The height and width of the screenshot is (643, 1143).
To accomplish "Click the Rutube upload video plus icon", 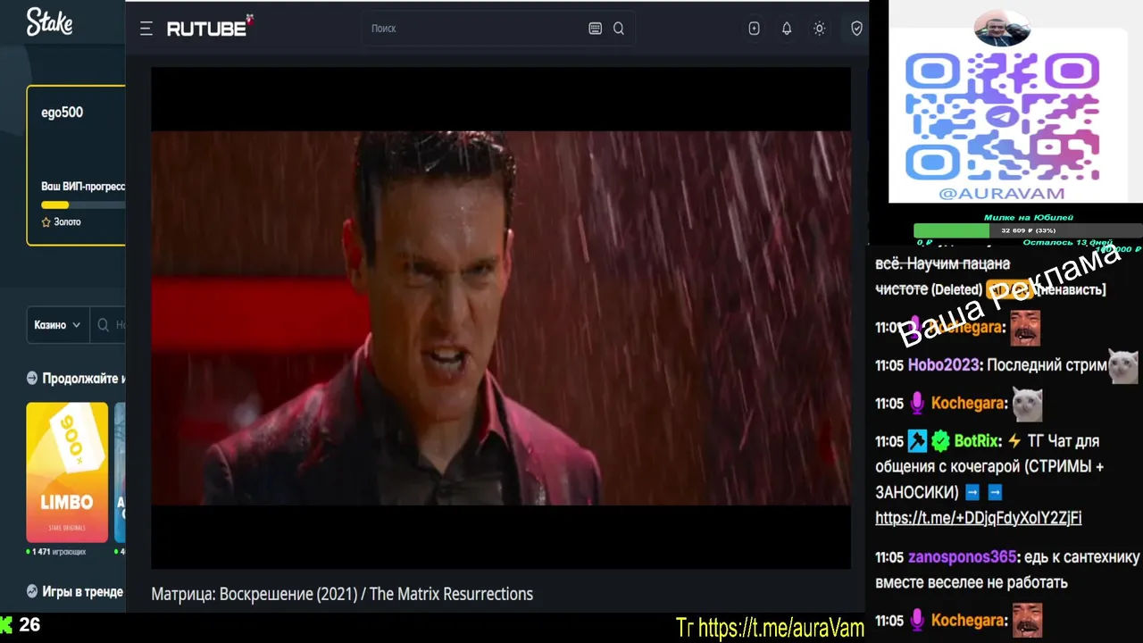I will tap(755, 29).
